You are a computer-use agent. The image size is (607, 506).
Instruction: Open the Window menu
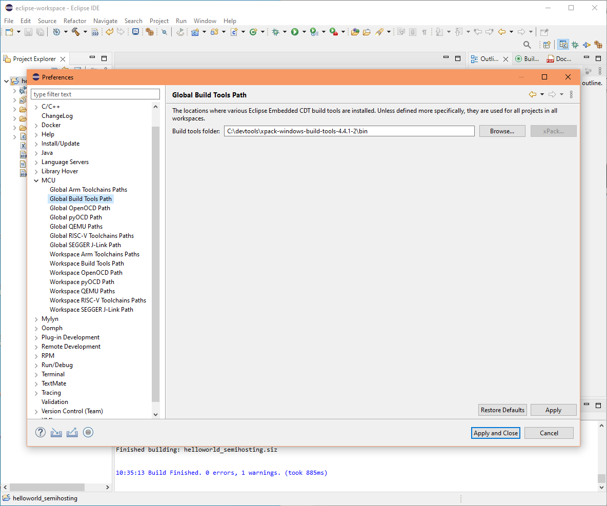click(x=205, y=21)
